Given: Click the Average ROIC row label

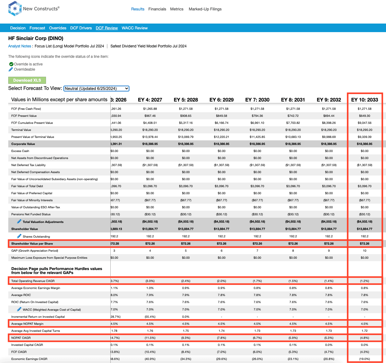Looking at the screenshot, I should (x=21, y=295).
